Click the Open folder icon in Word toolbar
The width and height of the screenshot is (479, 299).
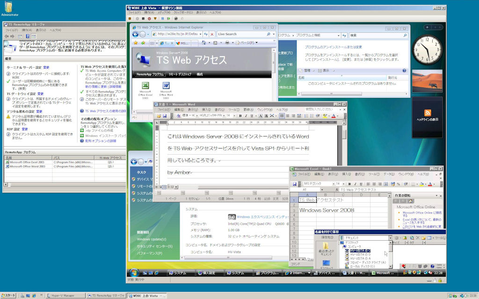click(159, 116)
